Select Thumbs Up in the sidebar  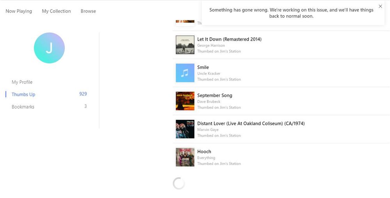coord(23,95)
